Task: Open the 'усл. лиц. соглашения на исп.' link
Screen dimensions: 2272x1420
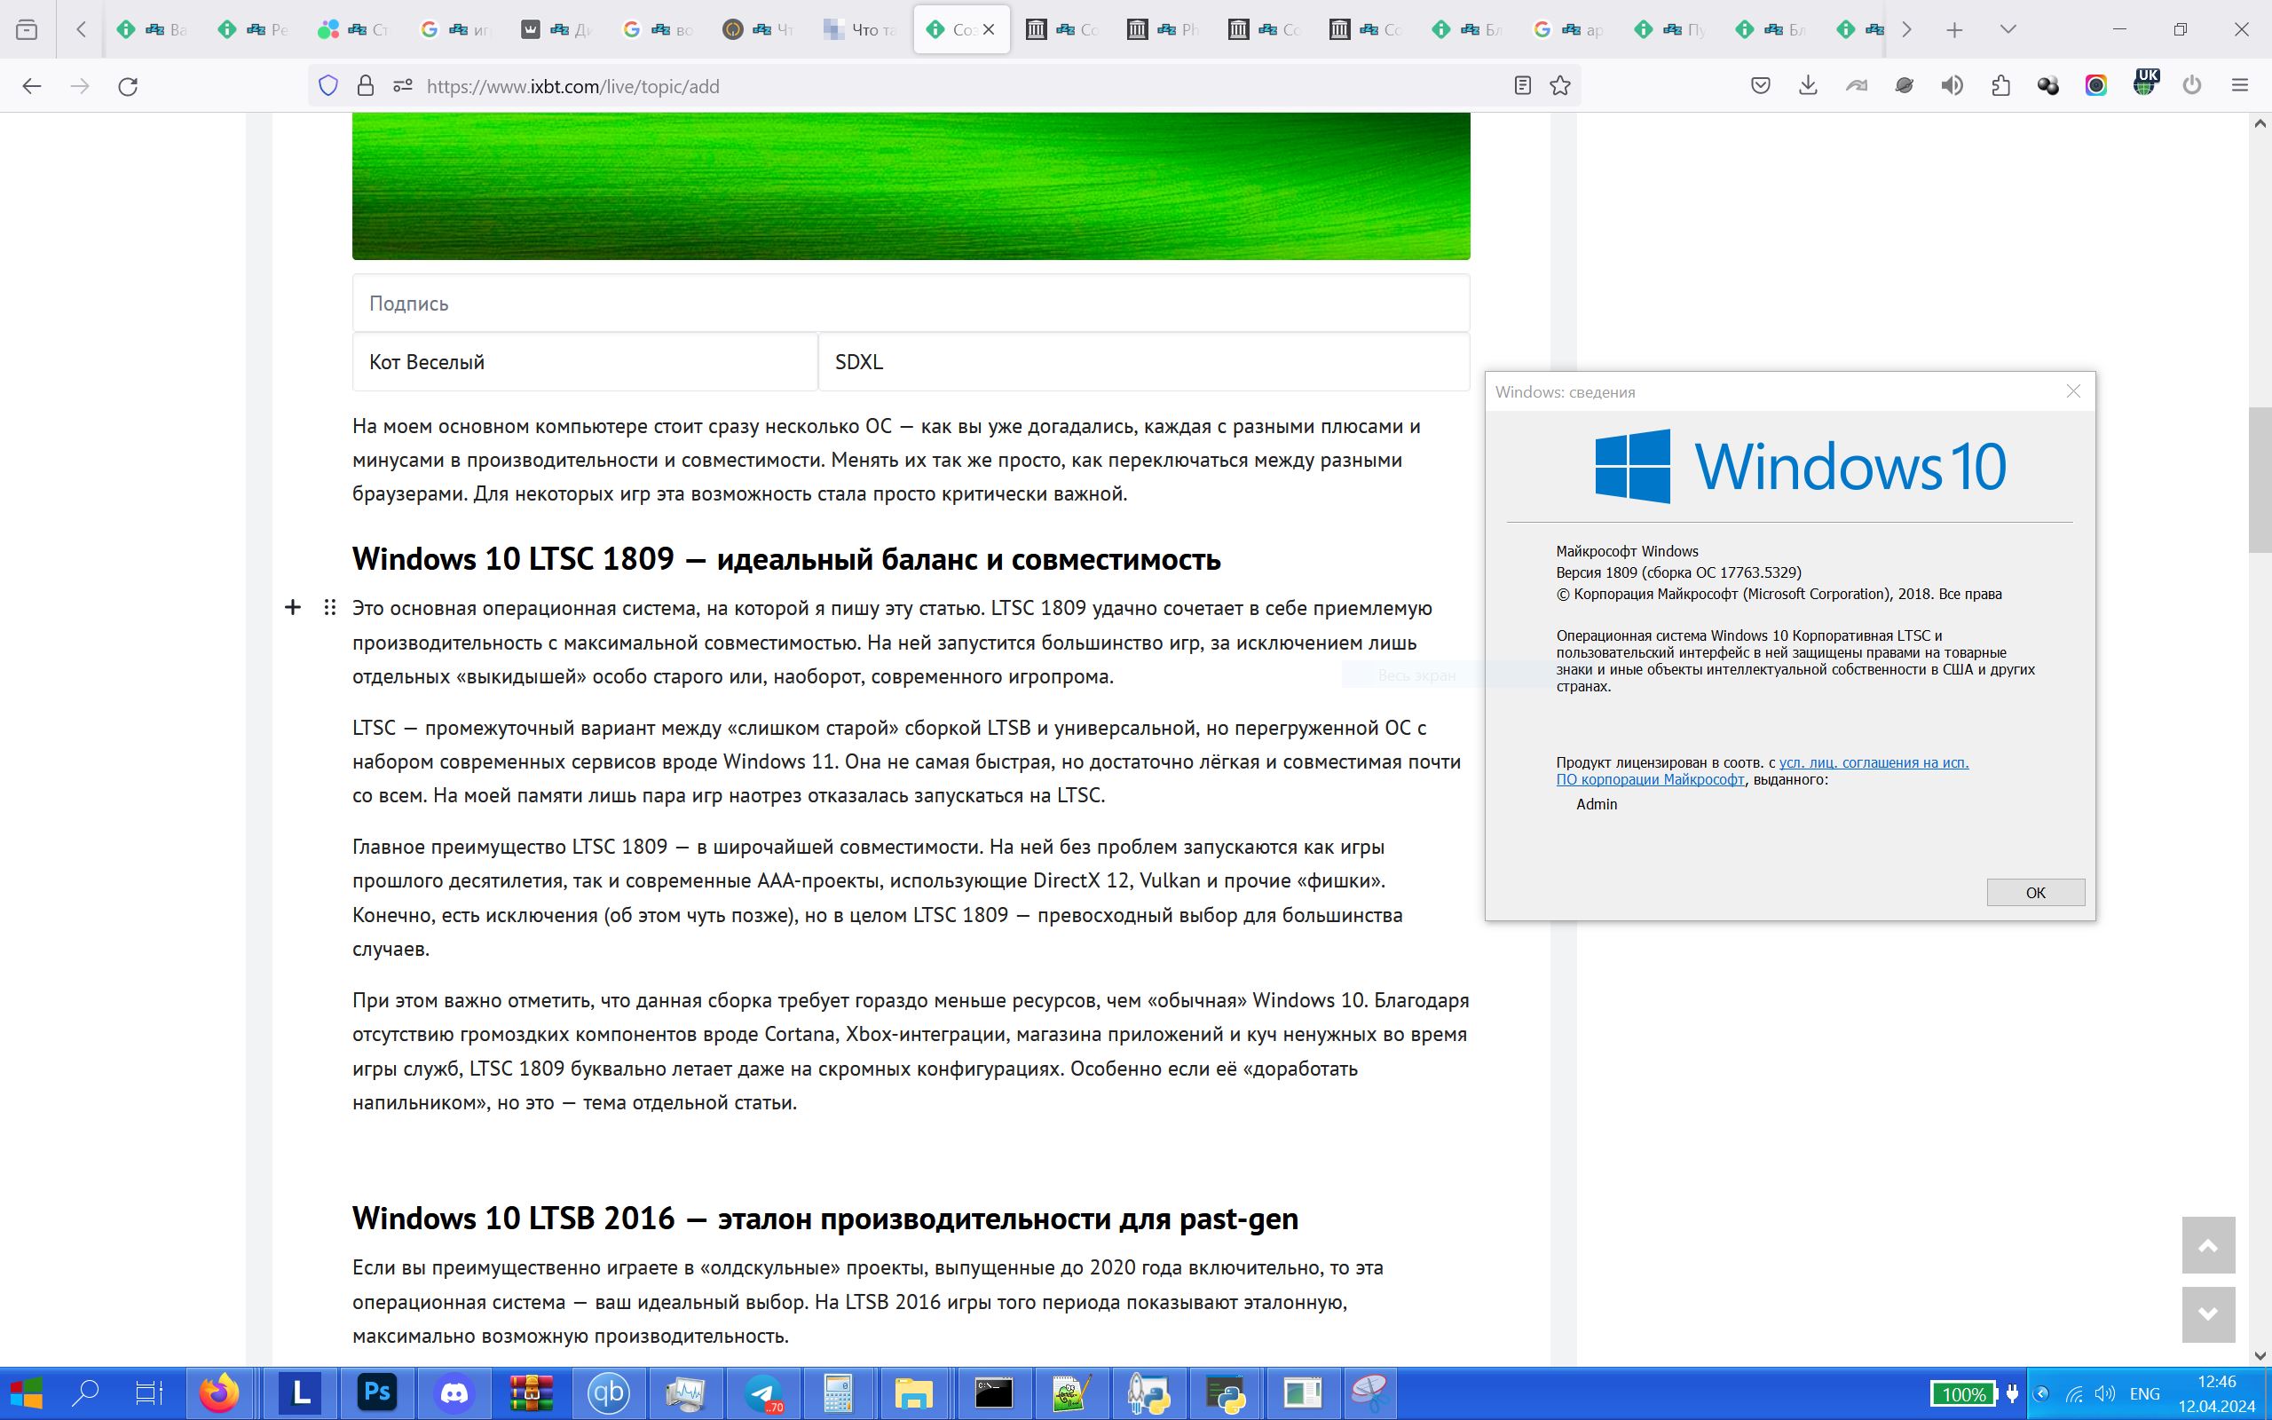Action: 1873,762
